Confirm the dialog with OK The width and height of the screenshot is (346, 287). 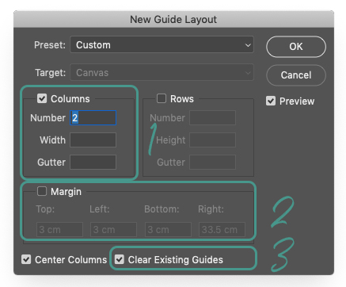(x=296, y=47)
